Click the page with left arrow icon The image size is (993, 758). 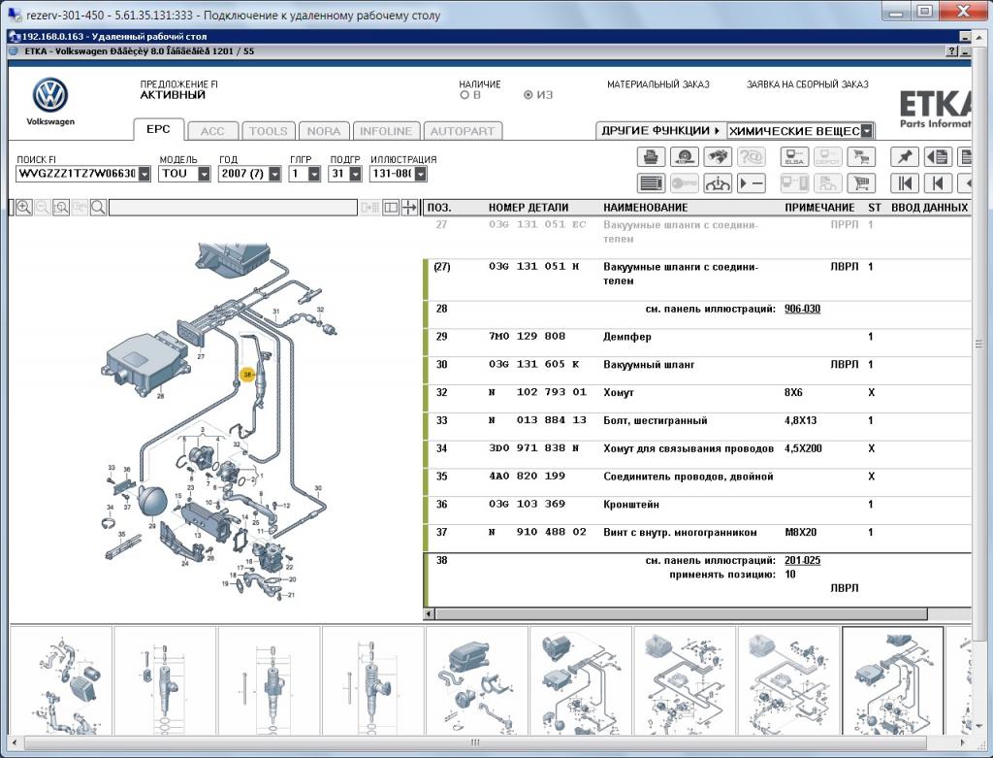[938, 156]
